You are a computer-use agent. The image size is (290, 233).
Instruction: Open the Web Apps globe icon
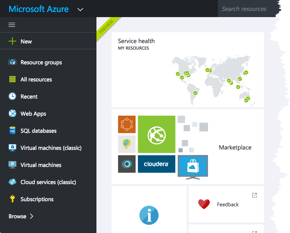coord(12,113)
